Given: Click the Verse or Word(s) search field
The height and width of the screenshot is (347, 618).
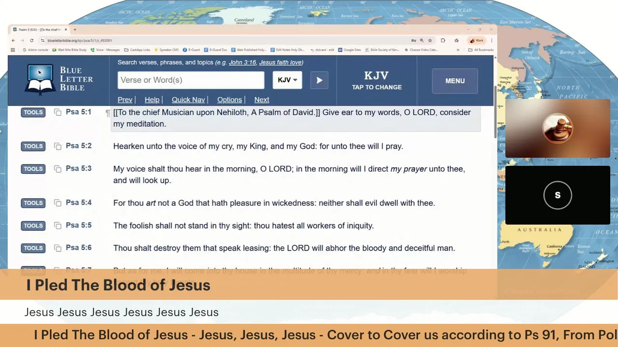Looking at the screenshot, I should coord(191,80).
